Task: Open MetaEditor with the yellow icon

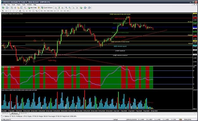Action: [39, 8]
